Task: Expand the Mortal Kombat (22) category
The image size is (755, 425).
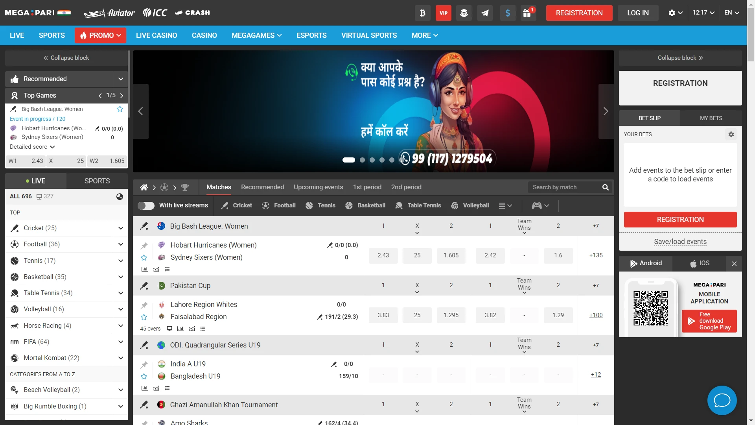Action: pos(121,358)
